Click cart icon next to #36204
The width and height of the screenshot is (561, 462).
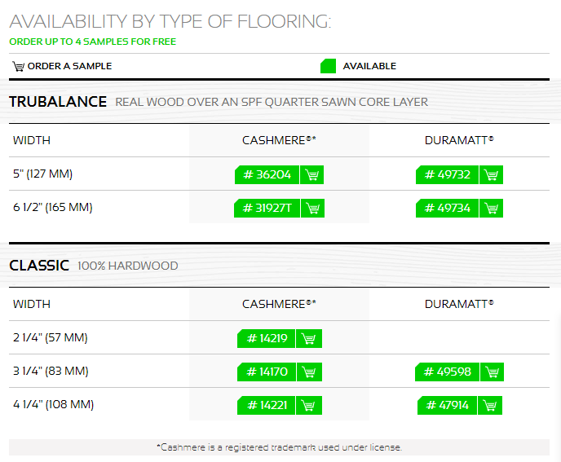pos(312,175)
